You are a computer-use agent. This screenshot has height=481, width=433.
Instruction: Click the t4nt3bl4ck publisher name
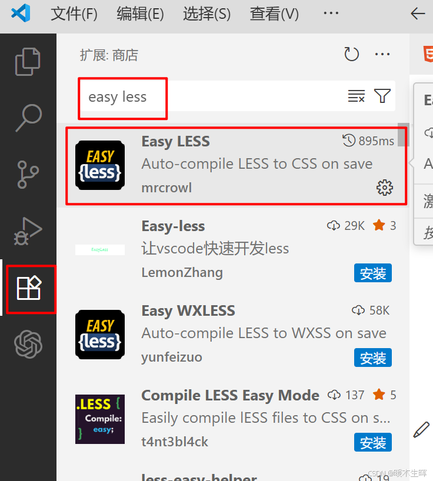tap(175, 442)
